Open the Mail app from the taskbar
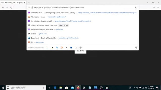The image size is (161, 90). point(72,88)
